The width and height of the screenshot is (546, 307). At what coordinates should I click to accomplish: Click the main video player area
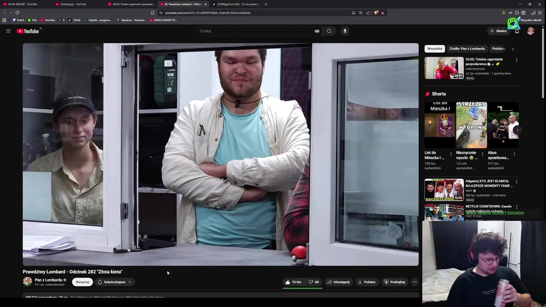click(221, 154)
